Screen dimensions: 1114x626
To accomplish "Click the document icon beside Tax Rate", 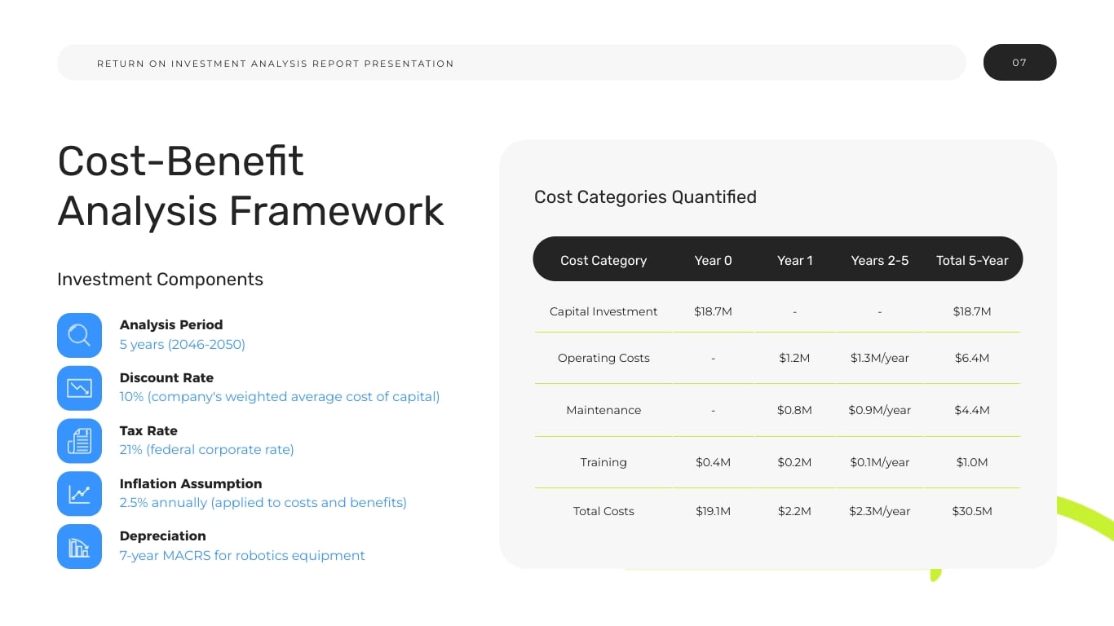I will tap(79, 441).
